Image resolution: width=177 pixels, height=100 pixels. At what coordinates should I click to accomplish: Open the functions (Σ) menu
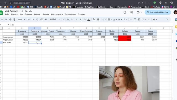pos(149,19)
